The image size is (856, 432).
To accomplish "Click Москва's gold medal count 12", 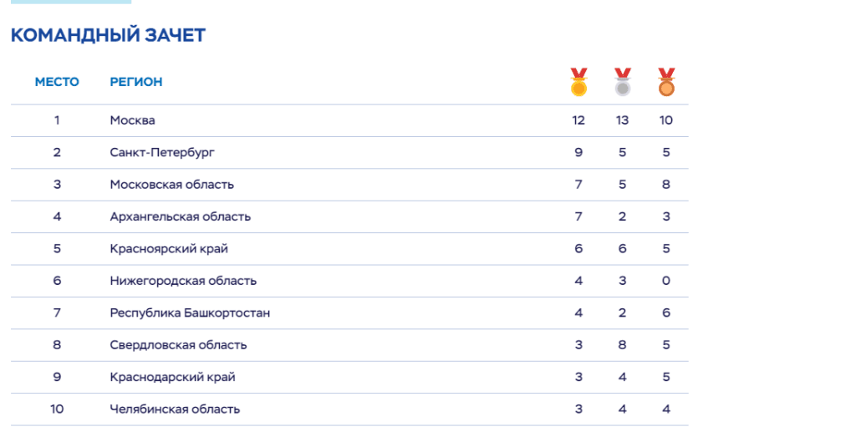I will point(578,120).
